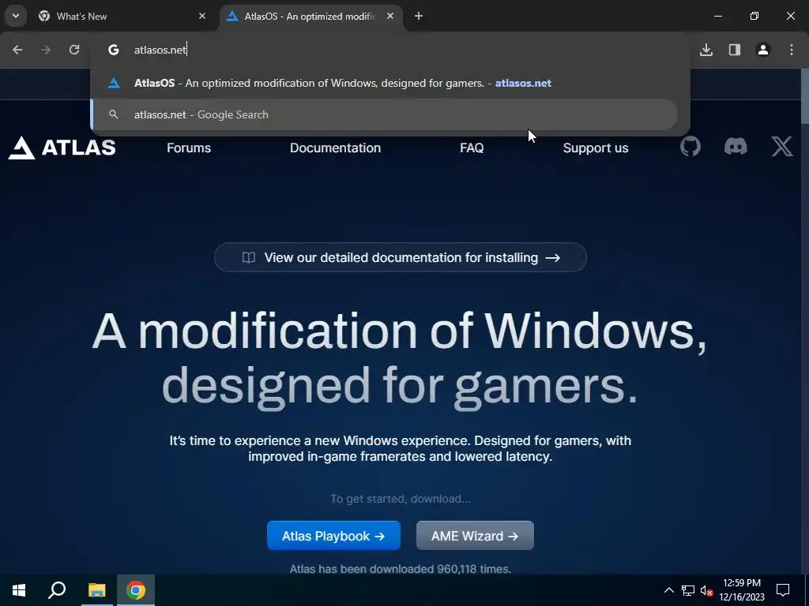The height and width of the screenshot is (606, 809).
Task: Visit the Atlas GitHub page
Action: (690, 147)
